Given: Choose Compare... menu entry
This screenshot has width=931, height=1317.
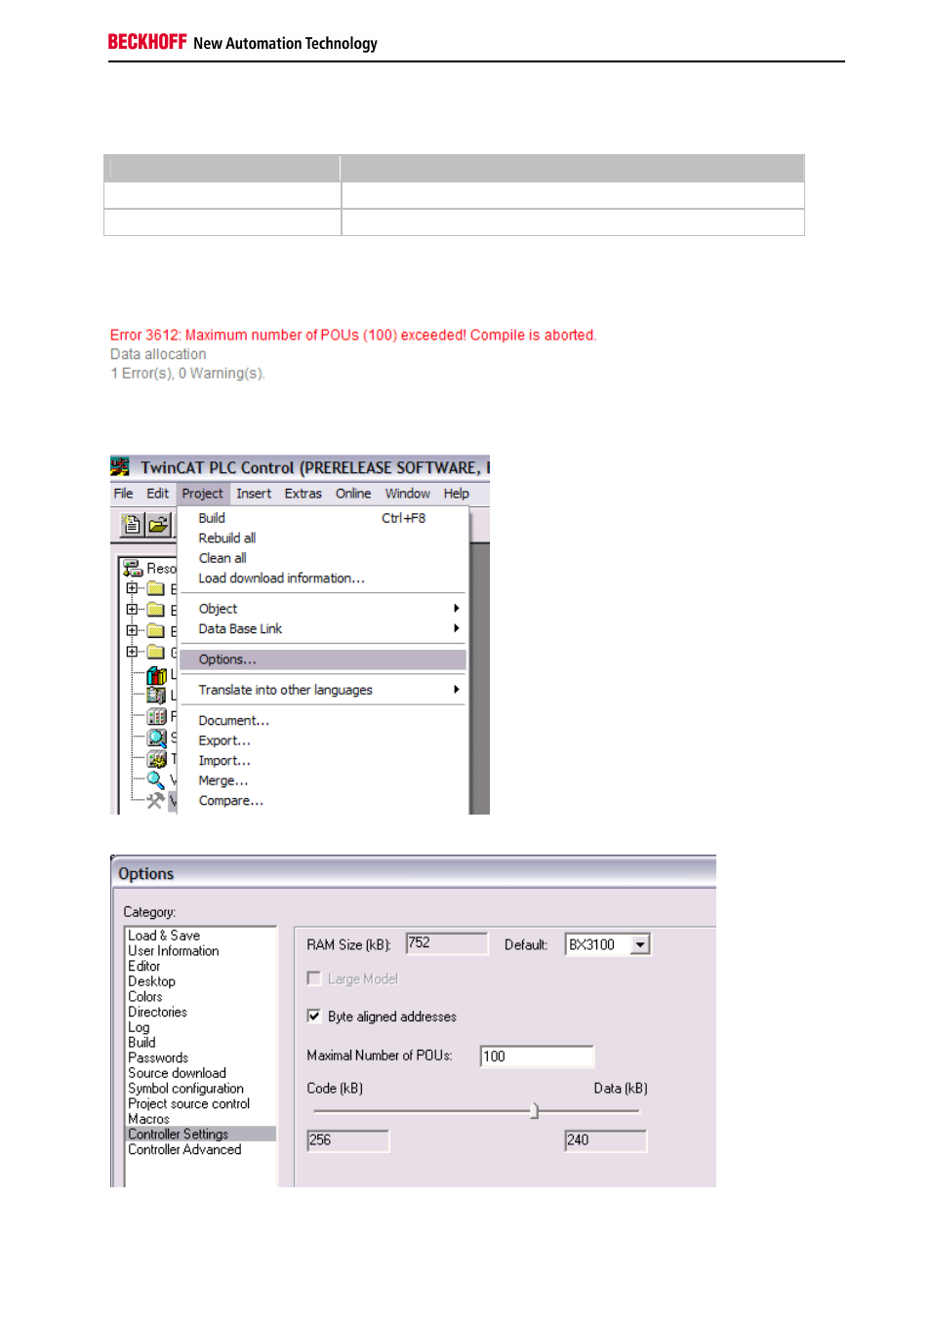Looking at the screenshot, I should [x=322, y=801].
